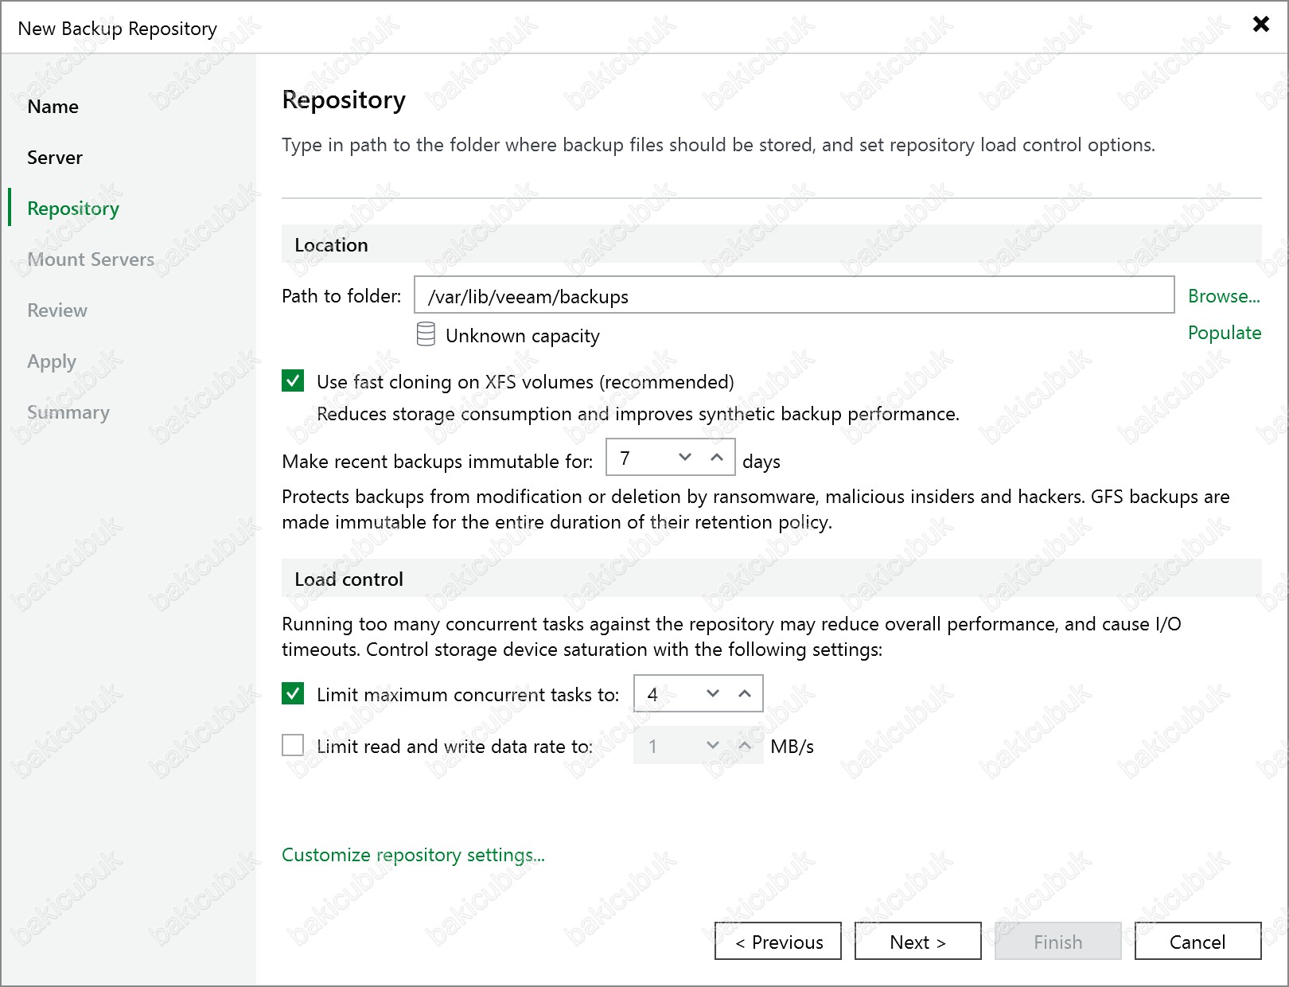Go to the Server step
The height and width of the screenshot is (987, 1289).
click(55, 158)
